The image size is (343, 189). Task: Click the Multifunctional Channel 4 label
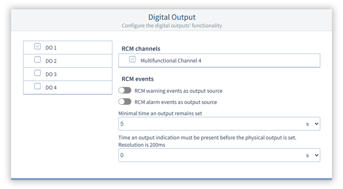click(x=171, y=61)
